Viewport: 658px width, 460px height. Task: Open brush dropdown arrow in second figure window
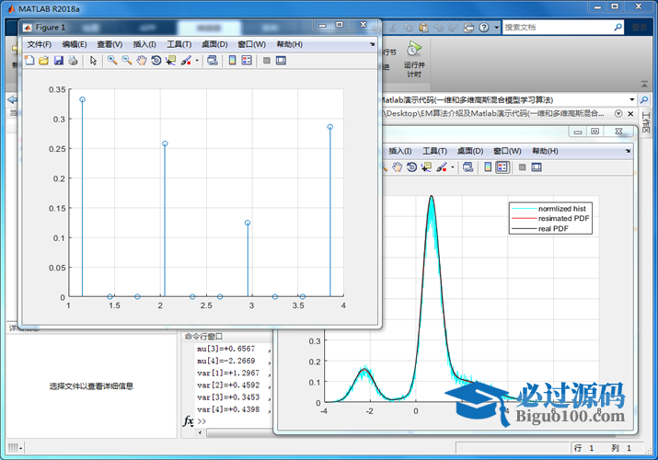click(x=453, y=167)
